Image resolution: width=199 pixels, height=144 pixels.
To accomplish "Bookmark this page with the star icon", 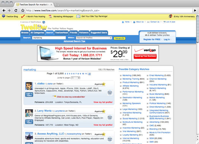I will [23, 10].
